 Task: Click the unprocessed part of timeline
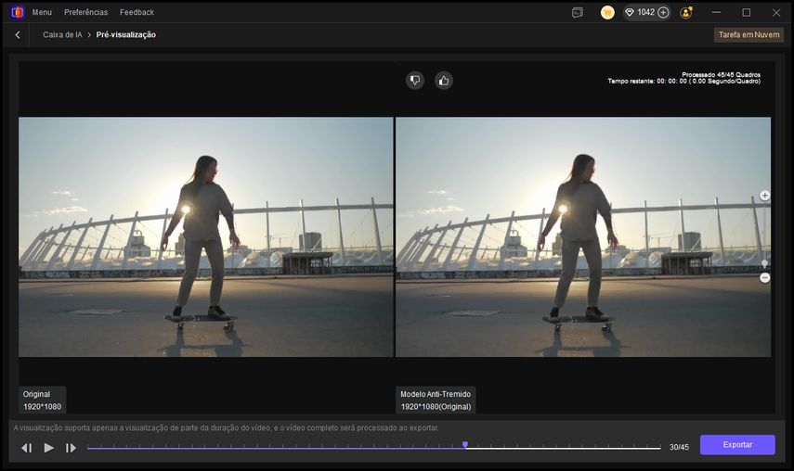click(564, 448)
